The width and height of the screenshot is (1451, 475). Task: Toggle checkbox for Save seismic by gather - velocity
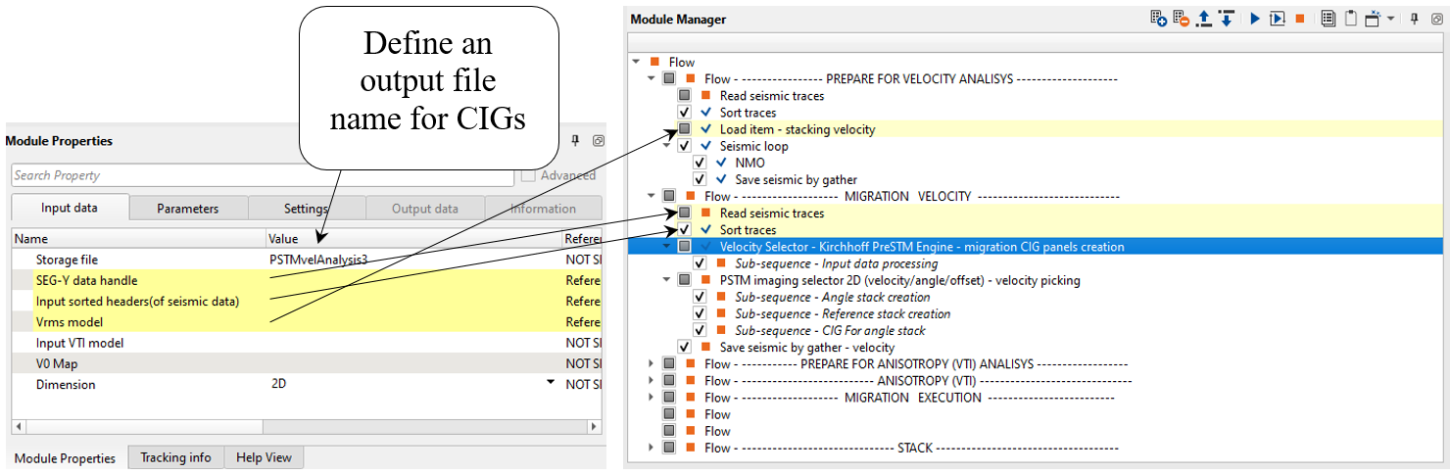[x=684, y=347]
